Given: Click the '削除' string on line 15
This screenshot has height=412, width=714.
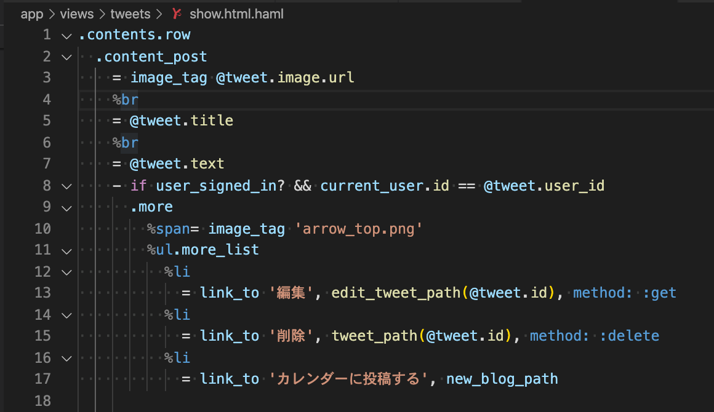Looking at the screenshot, I should coord(291,336).
